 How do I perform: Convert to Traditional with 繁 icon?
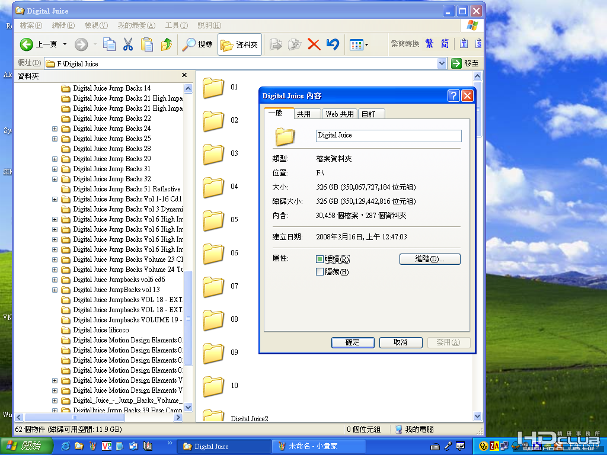pyautogui.click(x=429, y=44)
